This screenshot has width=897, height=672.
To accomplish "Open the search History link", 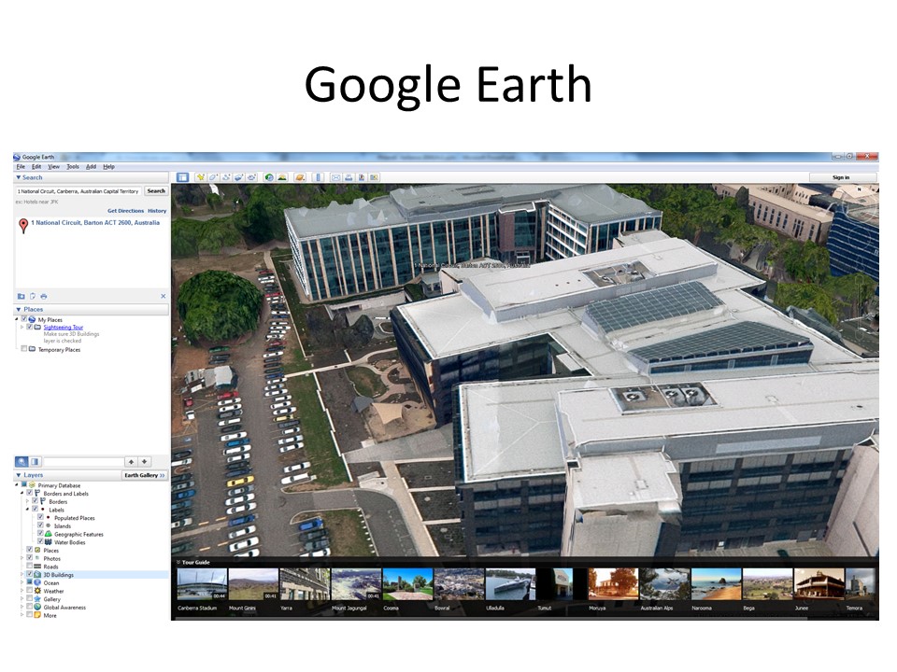I will pyautogui.click(x=157, y=211).
